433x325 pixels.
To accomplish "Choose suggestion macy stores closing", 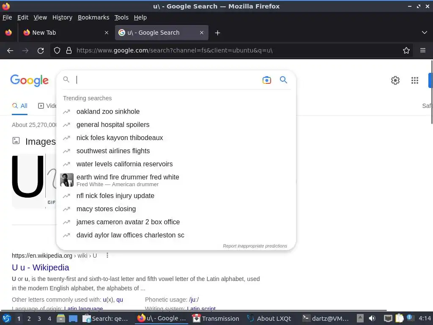I will (x=176, y=209).
